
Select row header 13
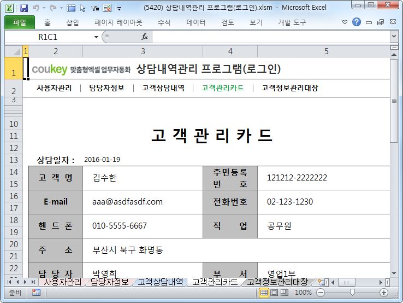[14, 160]
